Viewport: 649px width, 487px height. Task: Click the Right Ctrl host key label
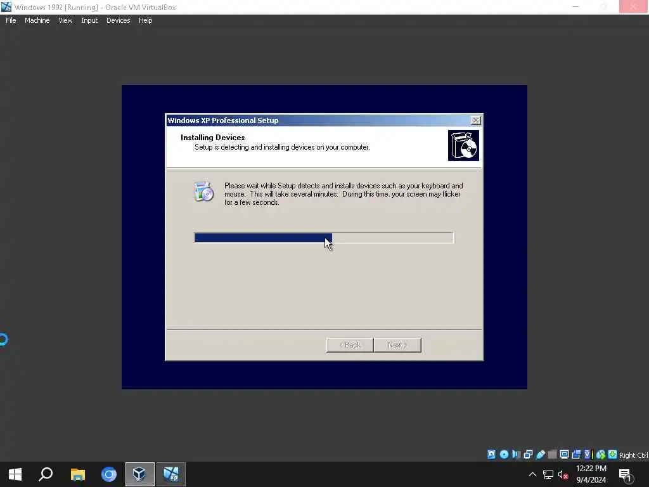tap(633, 455)
